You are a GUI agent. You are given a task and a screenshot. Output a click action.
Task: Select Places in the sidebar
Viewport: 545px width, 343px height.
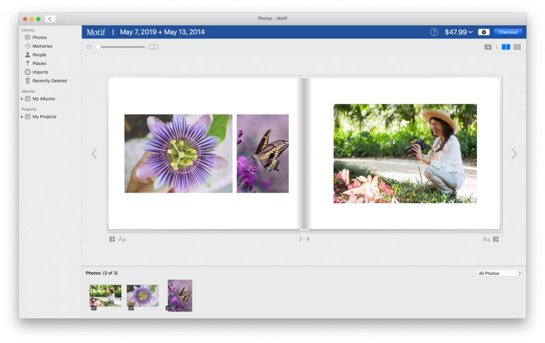click(x=36, y=63)
